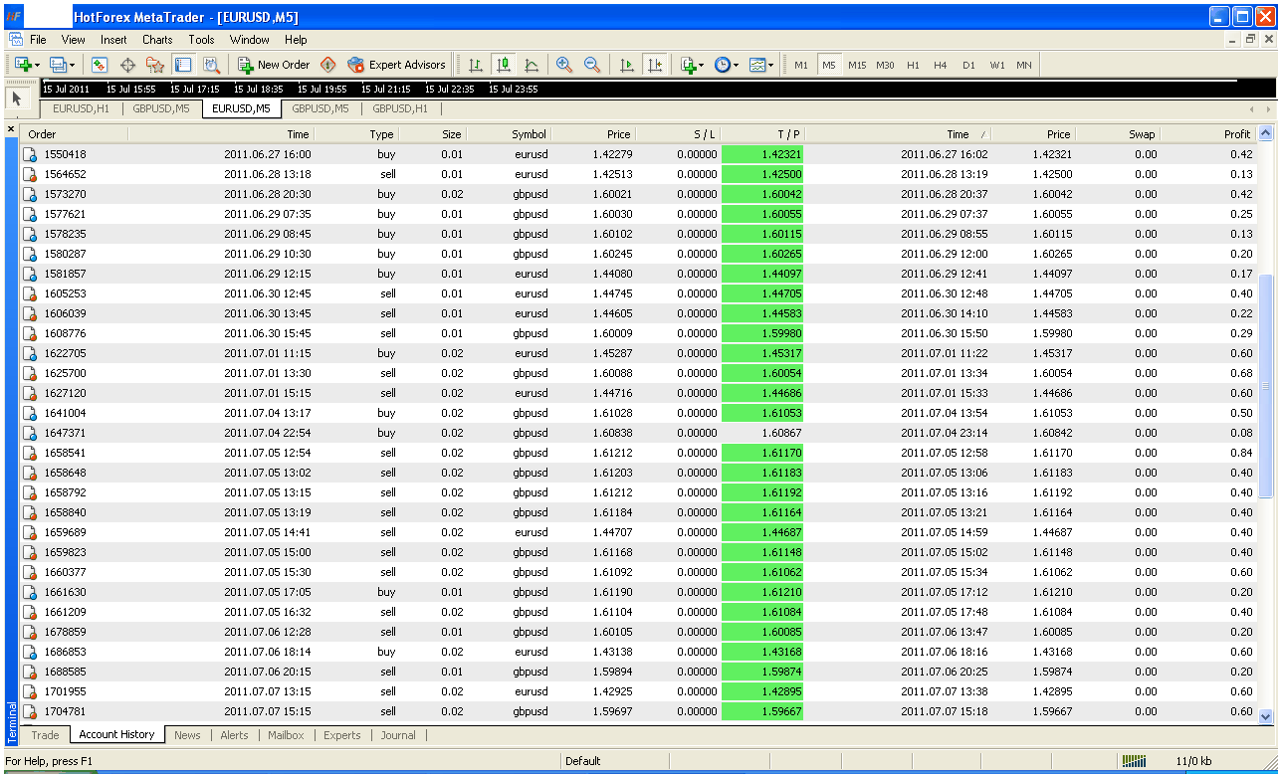
Task: Click green T/P cell 1.42321
Action: pyautogui.click(x=762, y=154)
